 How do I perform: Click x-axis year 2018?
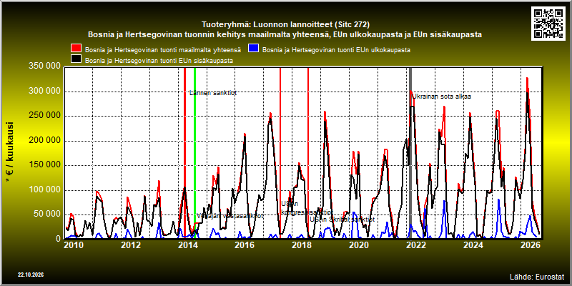[301, 245]
